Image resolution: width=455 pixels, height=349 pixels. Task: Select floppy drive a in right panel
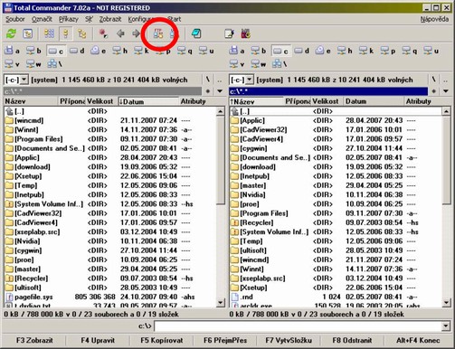click(x=237, y=51)
